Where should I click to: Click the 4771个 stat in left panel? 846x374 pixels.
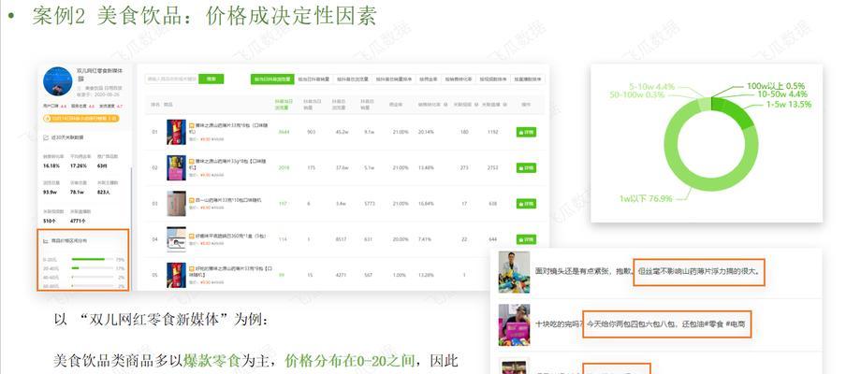(79, 221)
